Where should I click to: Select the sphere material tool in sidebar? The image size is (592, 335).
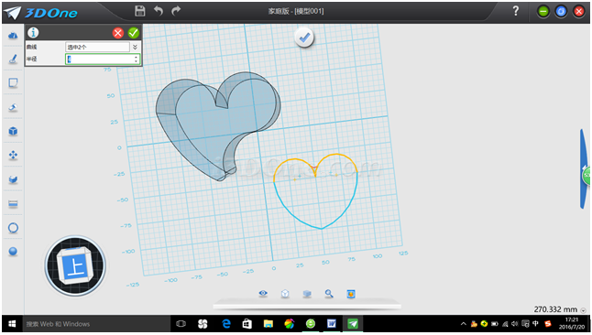(x=13, y=252)
